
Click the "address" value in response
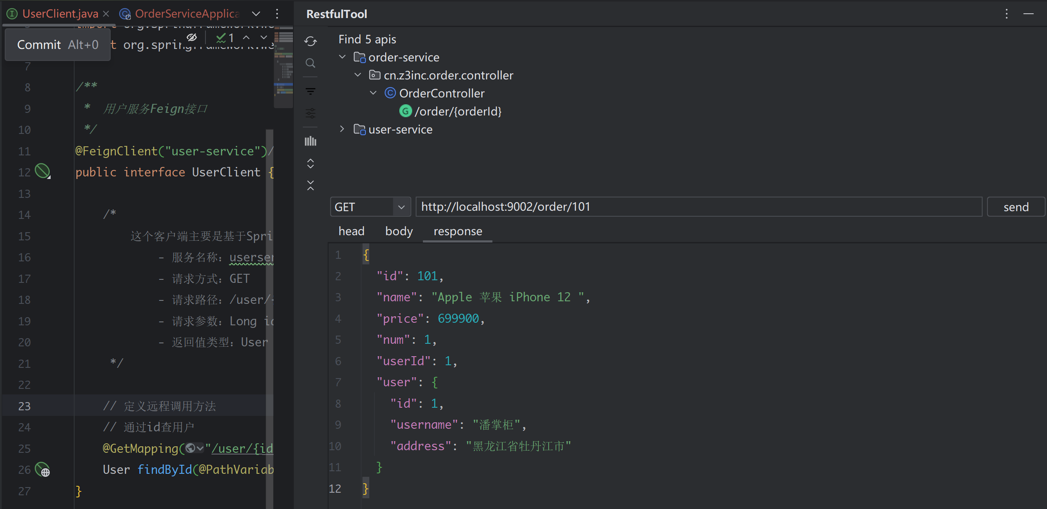(518, 446)
